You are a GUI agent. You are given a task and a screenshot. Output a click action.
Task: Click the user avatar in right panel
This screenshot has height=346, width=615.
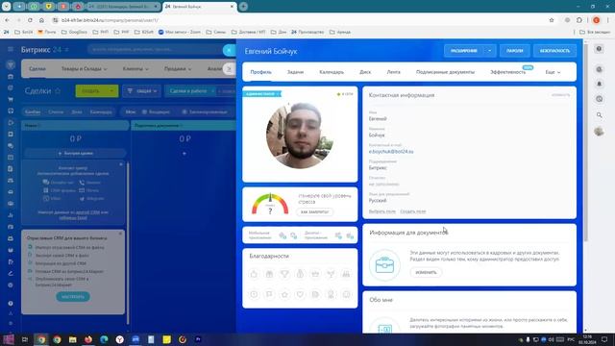pos(599,132)
